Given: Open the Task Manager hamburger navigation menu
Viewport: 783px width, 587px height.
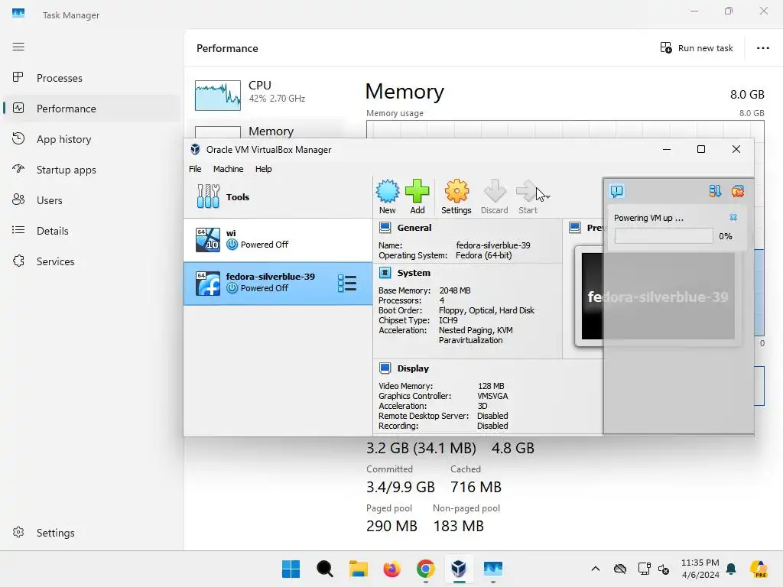Looking at the screenshot, I should (18, 47).
